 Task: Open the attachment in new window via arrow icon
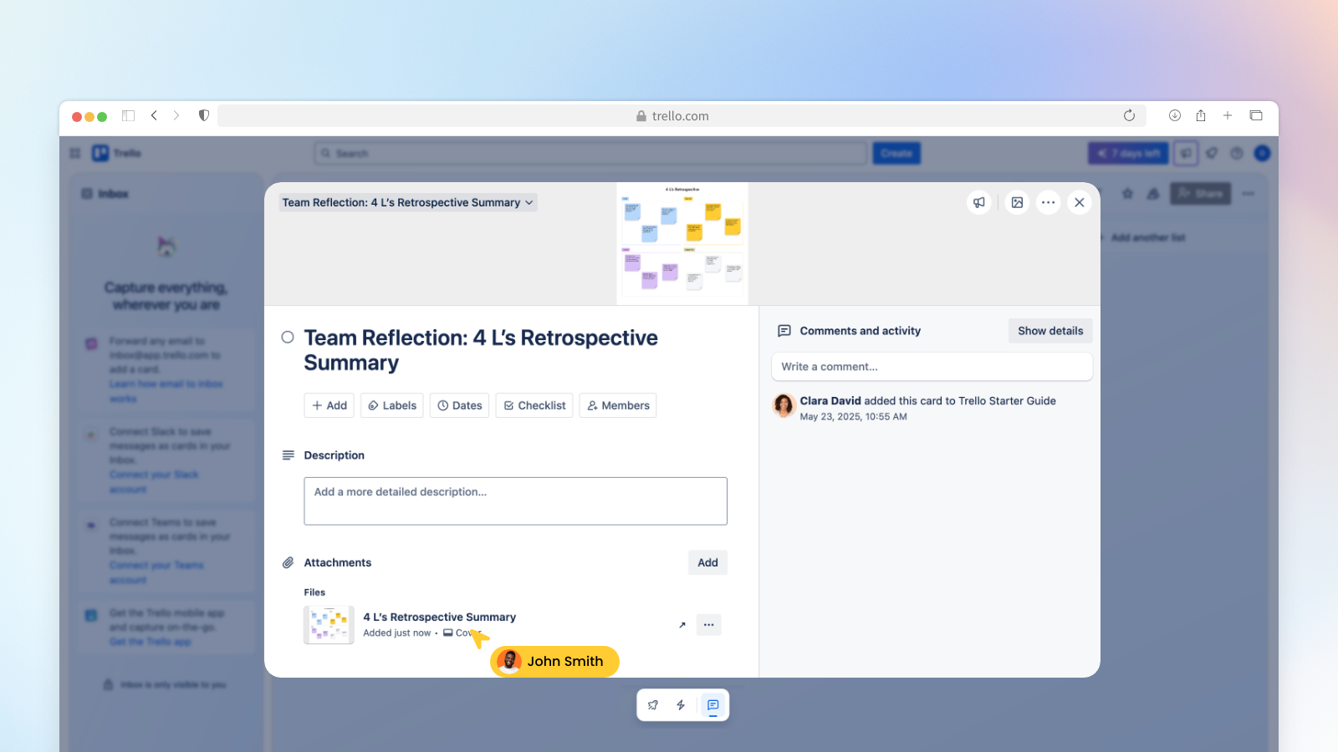coord(682,624)
